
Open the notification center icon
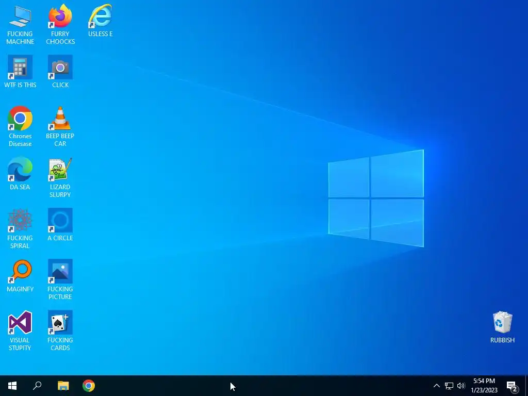512,386
